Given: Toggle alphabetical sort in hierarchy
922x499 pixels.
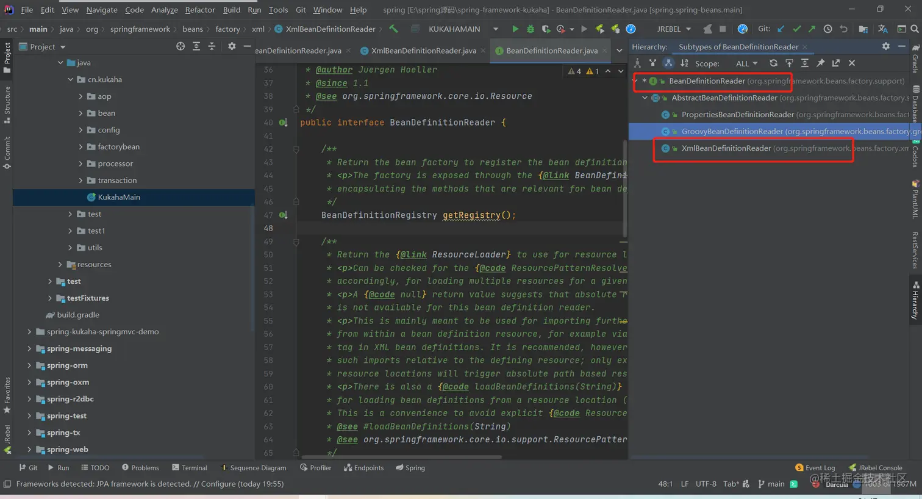Looking at the screenshot, I should pyautogui.click(x=684, y=63).
